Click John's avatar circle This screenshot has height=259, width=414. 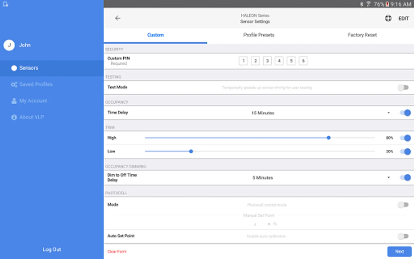tap(9, 45)
